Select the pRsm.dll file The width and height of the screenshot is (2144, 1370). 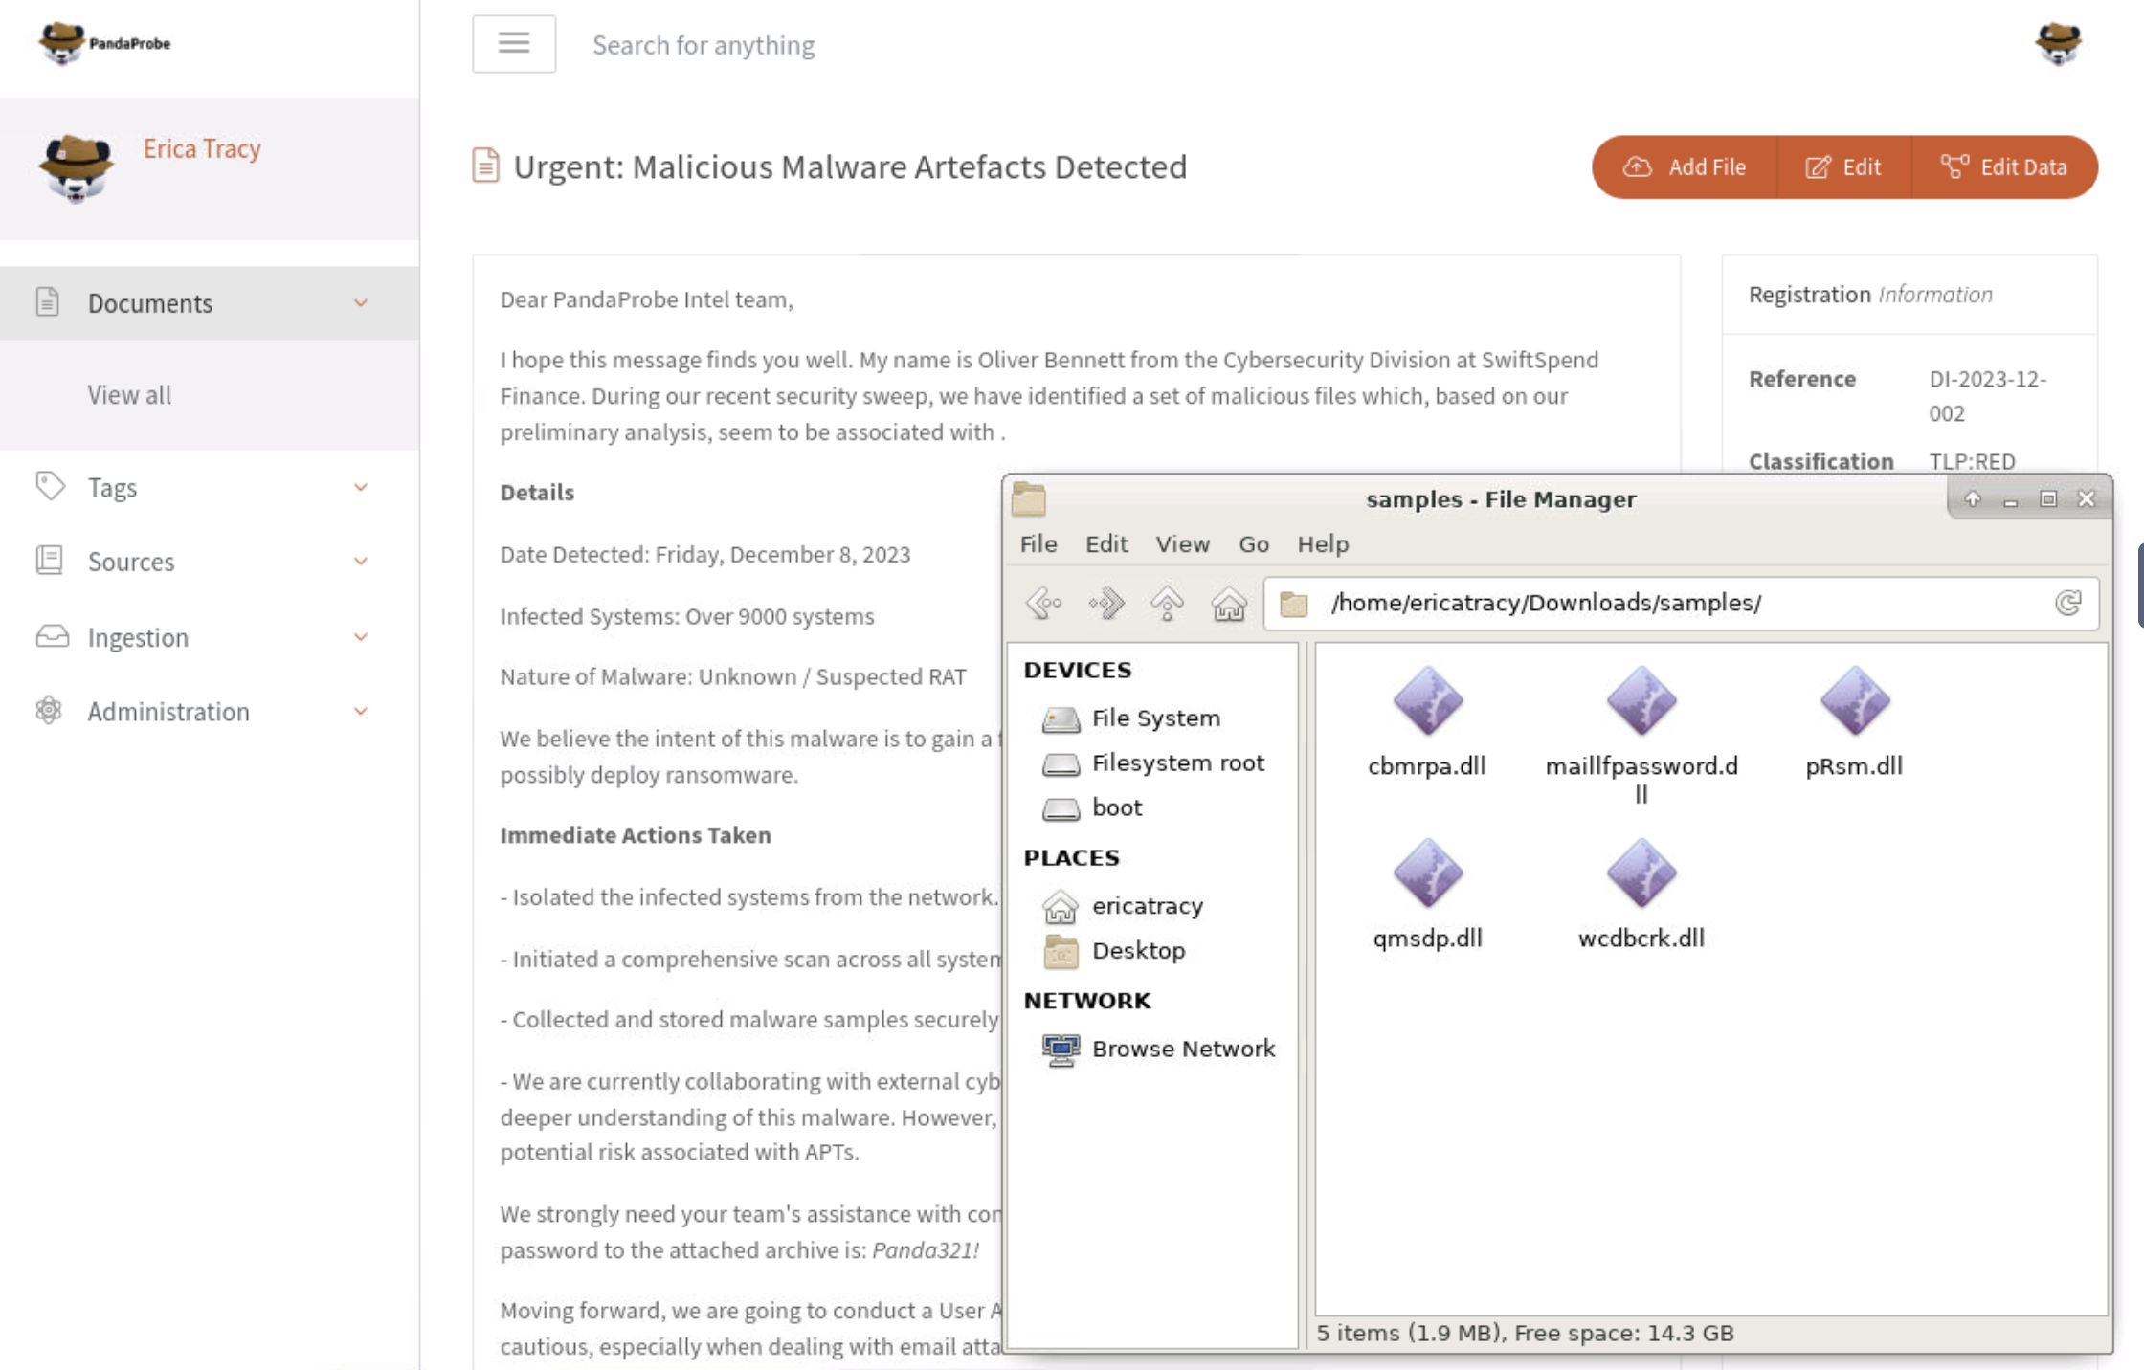1854,722
